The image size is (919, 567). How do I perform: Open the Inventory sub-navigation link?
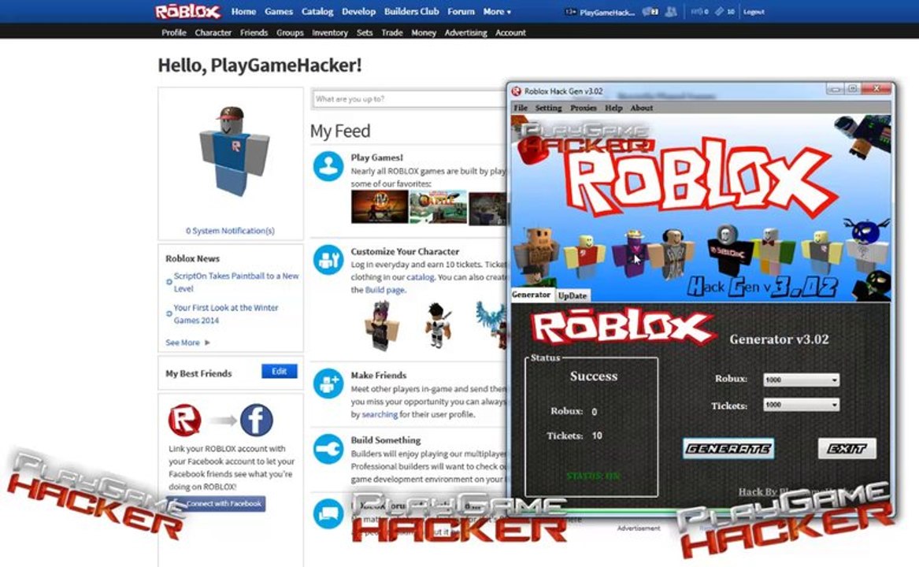[330, 33]
